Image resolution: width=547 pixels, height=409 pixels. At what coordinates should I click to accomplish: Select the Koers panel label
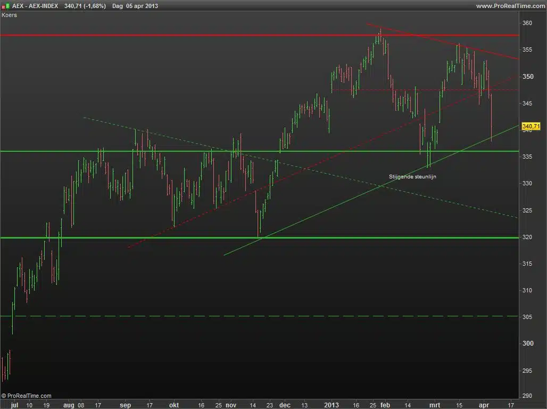point(9,15)
